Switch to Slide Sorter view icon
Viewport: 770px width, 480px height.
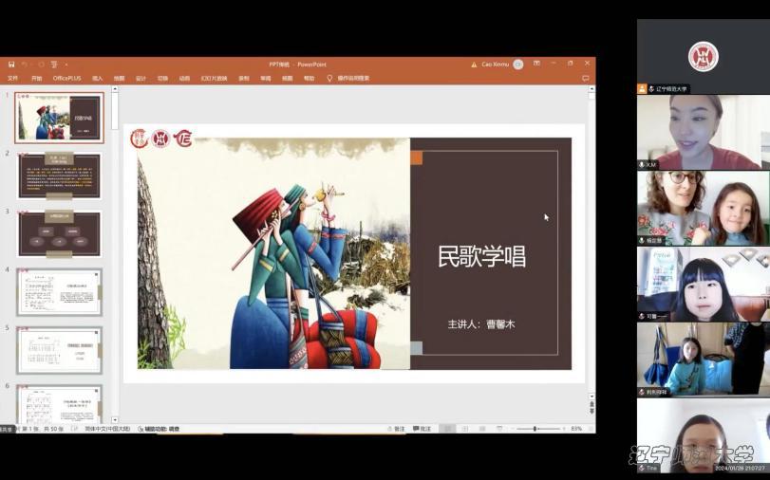tap(464, 429)
